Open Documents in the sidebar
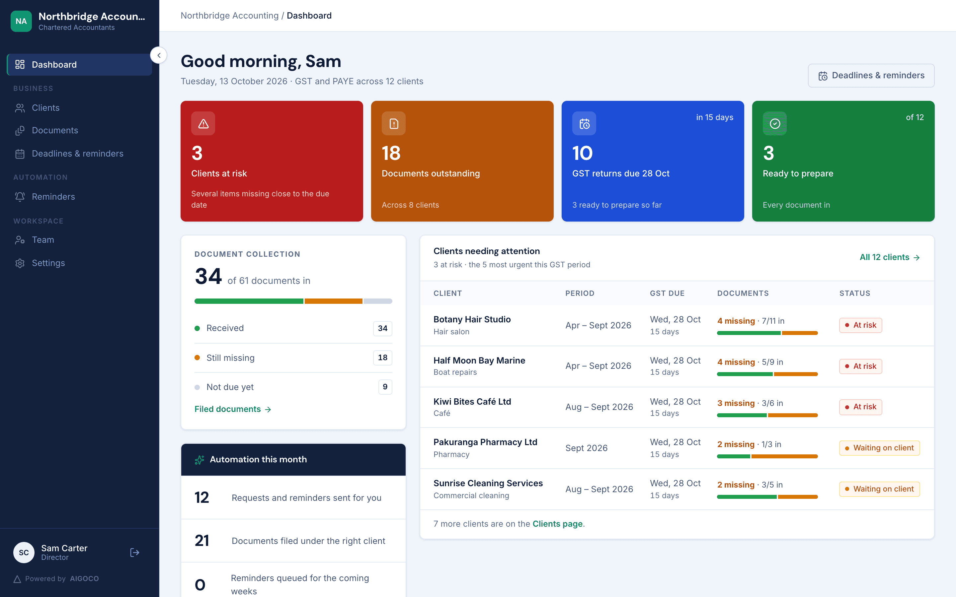956x597 pixels. 79,130
